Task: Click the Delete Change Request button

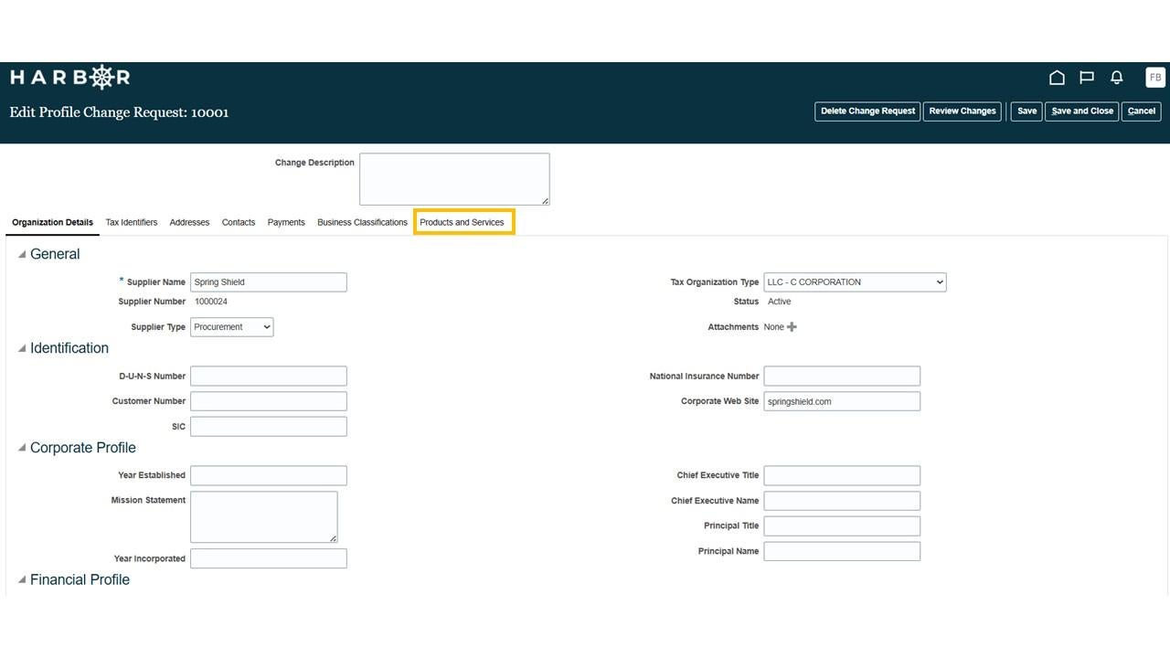Action: [867, 111]
